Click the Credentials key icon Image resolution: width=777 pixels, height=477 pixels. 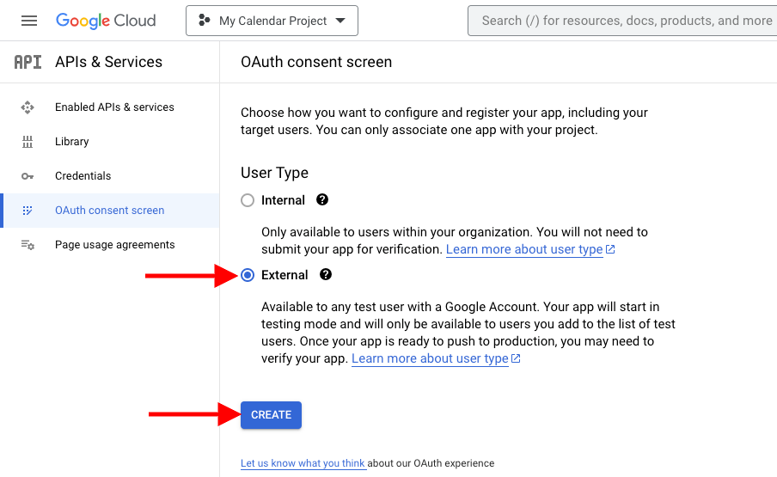(28, 176)
